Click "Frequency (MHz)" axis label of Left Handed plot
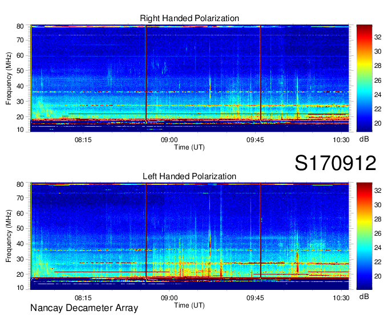This screenshot has width=388, height=315. click(9, 236)
